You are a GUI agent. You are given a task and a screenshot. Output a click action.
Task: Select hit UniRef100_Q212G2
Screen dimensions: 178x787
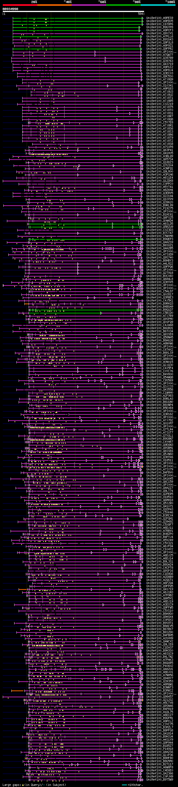pos(160,700)
